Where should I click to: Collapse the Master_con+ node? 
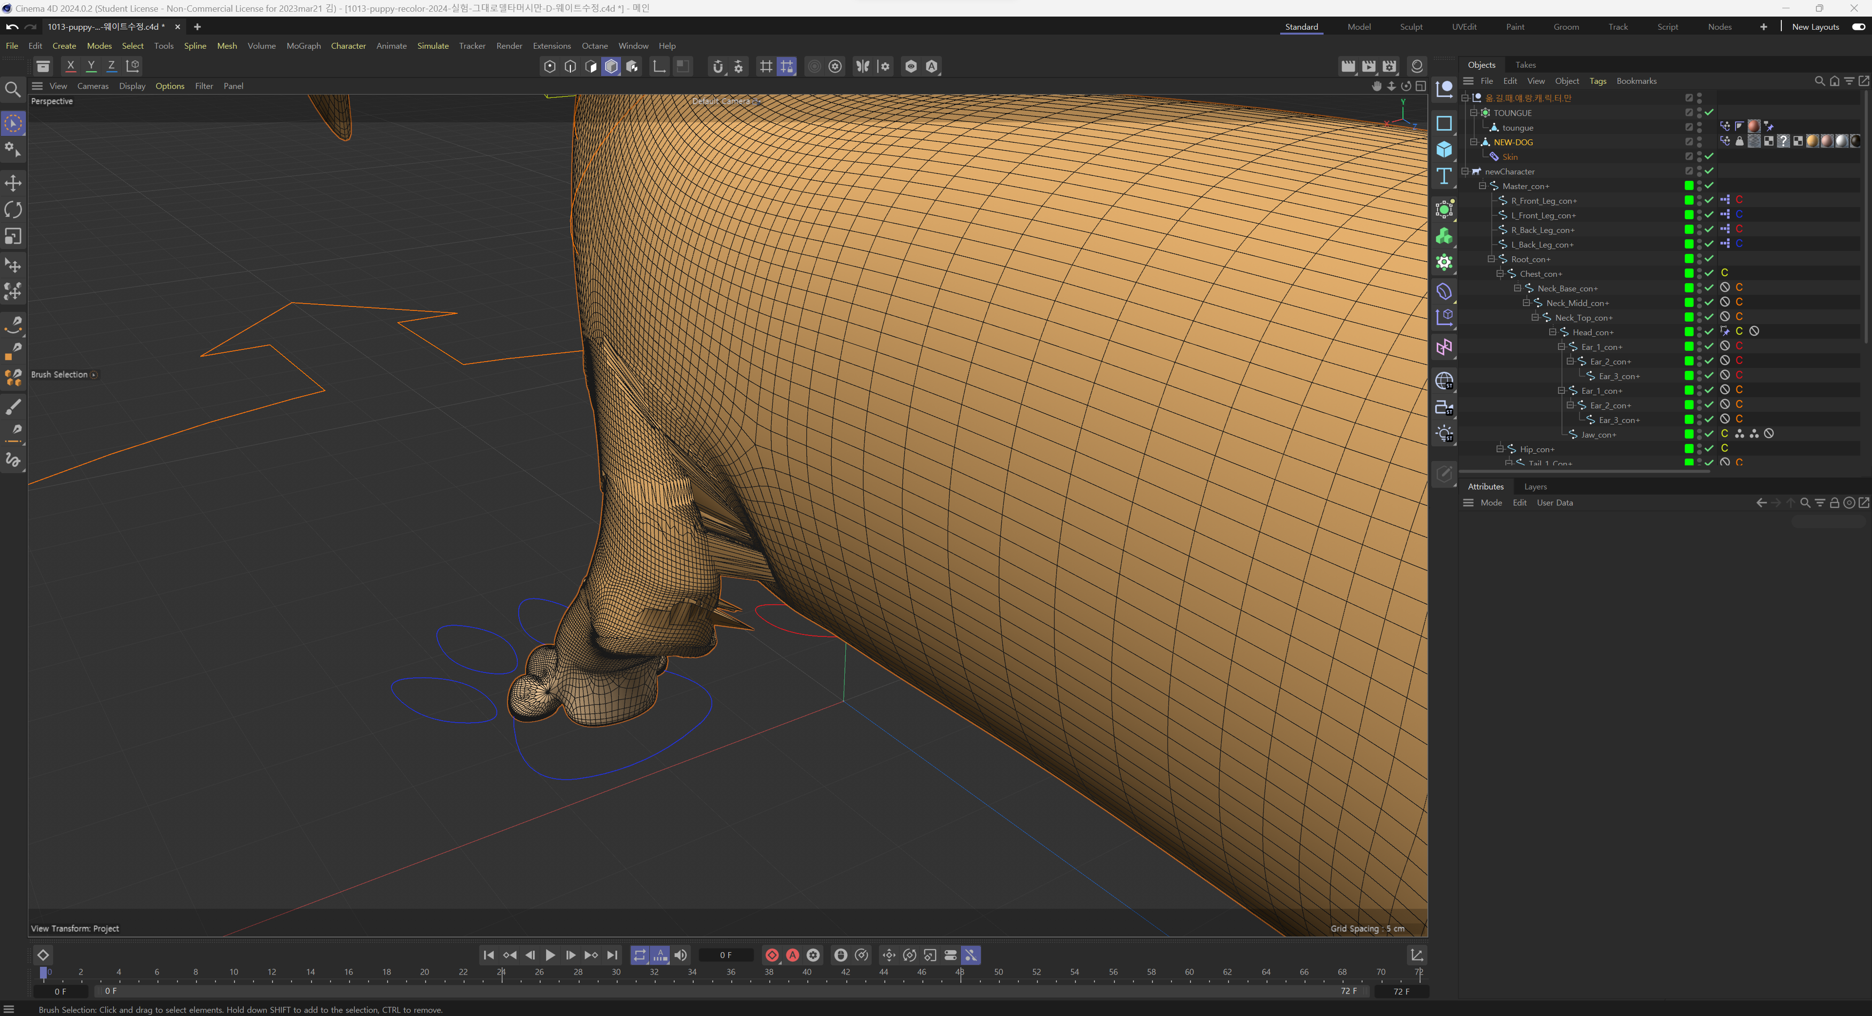[1482, 186]
